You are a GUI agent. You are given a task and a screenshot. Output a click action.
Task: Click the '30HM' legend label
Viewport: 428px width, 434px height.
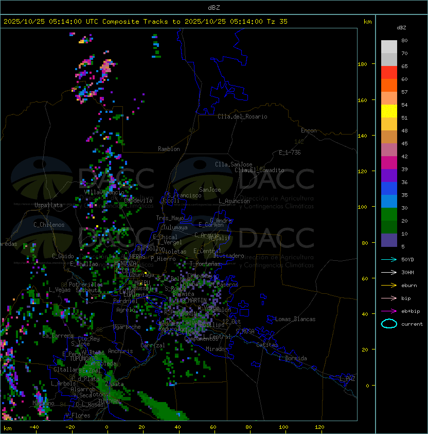pyautogui.click(x=407, y=273)
